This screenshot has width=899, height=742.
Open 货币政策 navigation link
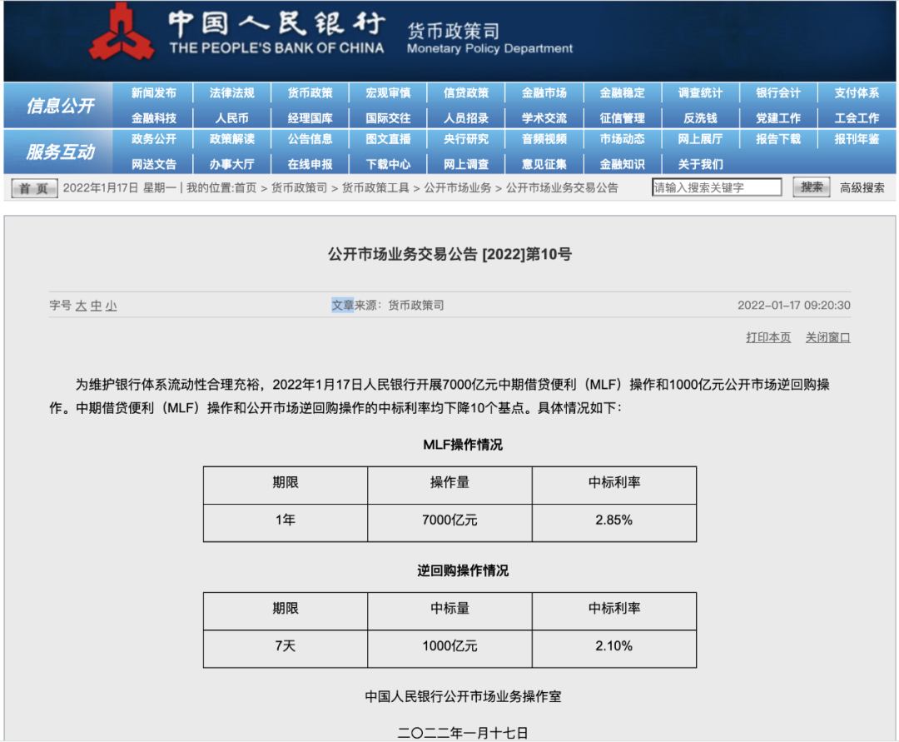pos(310,93)
